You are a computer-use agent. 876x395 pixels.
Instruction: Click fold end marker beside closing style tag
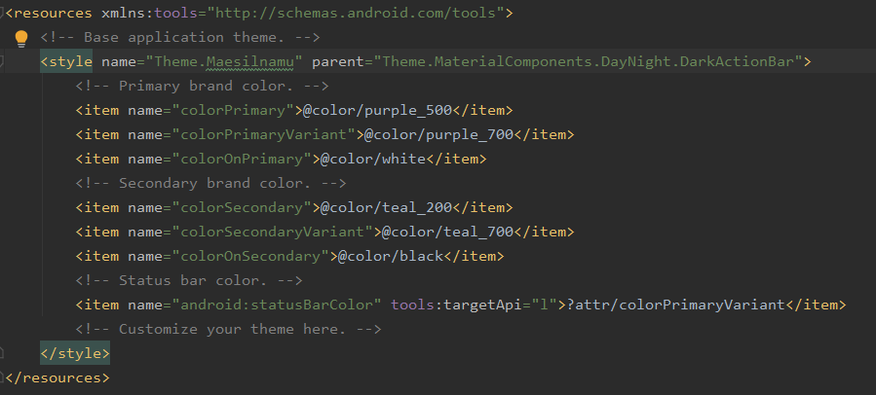(x=2, y=353)
